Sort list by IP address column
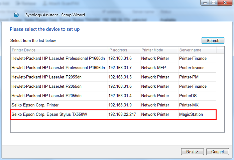This screenshot has width=234, height=160. [123, 50]
